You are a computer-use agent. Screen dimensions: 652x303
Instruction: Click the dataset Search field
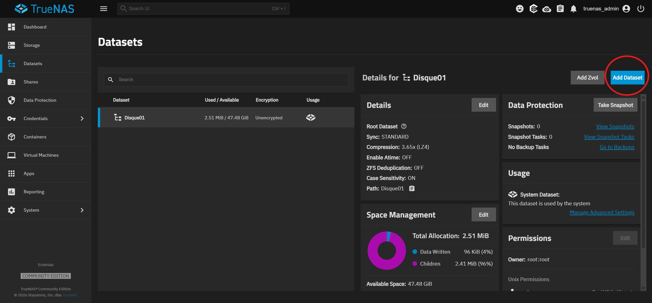click(226, 80)
